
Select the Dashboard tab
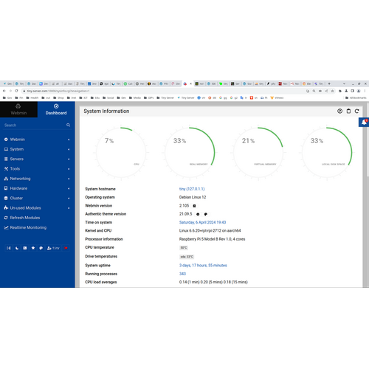tap(56, 109)
